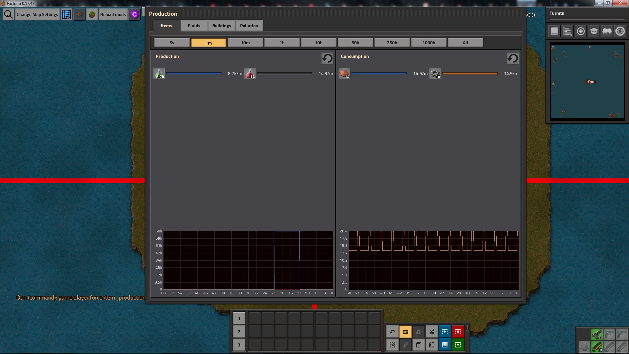Select the 10m time range button
The image size is (629, 354).
[245, 43]
